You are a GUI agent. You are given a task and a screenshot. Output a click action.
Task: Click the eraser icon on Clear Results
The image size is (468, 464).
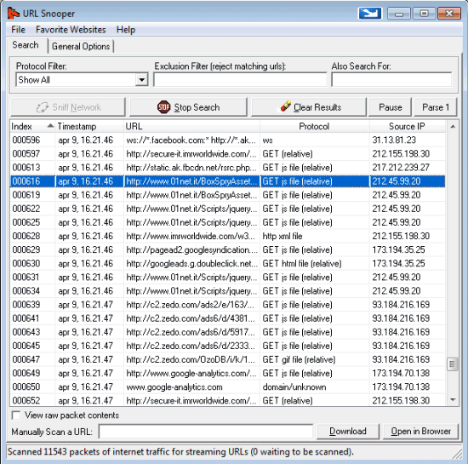point(285,106)
